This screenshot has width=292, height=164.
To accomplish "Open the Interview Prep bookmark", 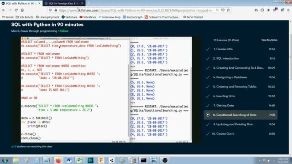I will (109, 17).
